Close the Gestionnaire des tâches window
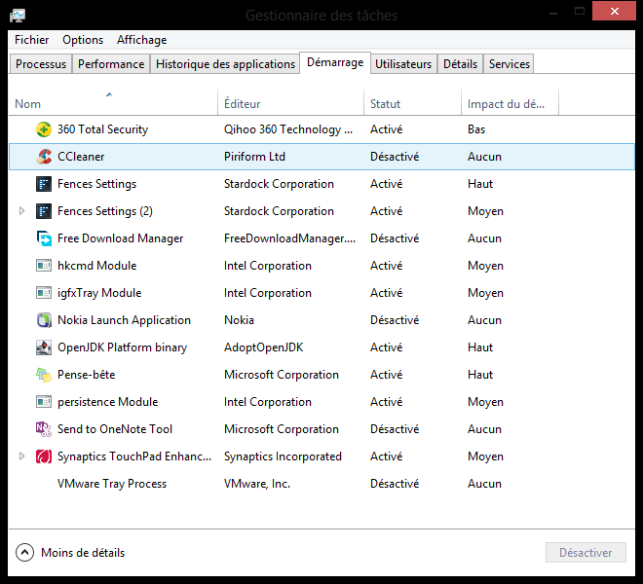This screenshot has width=643, height=584. click(x=614, y=11)
